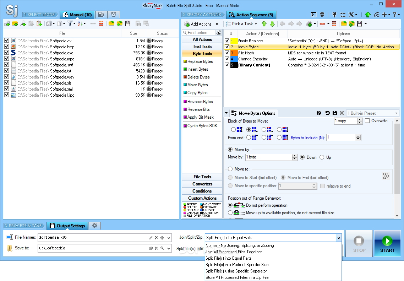The height and width of the screenshot is (281, 404).
Task: Click the reset options undo arrow icon
Action: [x=327, y=113]
